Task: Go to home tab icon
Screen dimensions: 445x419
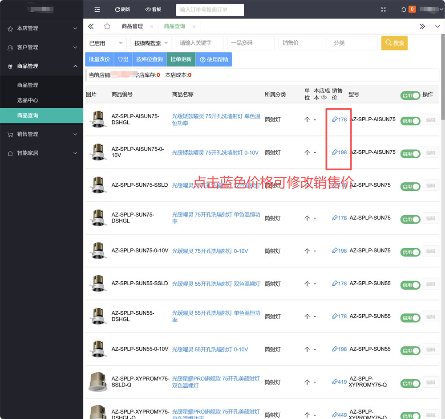Action: 107,26
